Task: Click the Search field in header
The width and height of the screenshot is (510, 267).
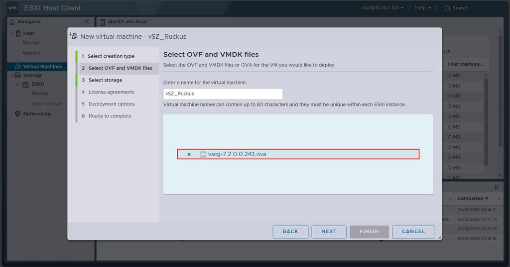Action: click(460, 8)
